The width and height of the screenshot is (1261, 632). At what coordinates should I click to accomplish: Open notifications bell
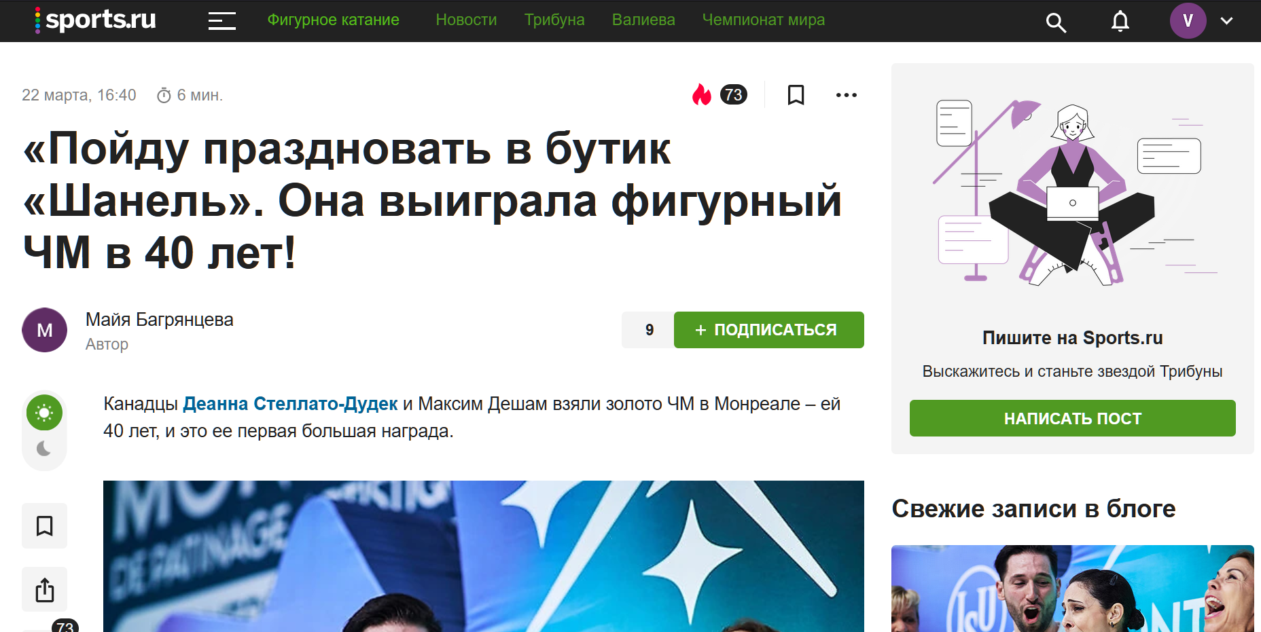1120,22
